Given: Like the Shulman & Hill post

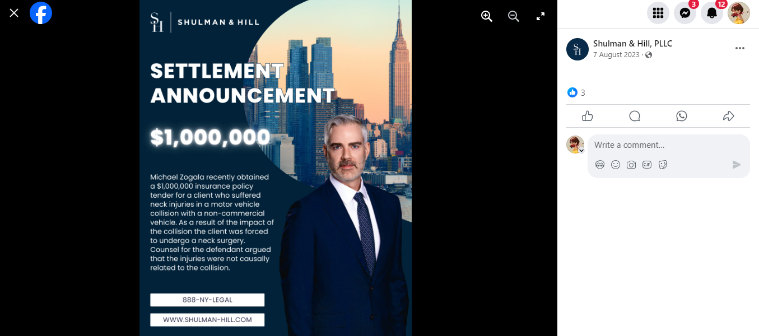Looking at the screenshot, I should pyautogui.click(x=588, y=116).
